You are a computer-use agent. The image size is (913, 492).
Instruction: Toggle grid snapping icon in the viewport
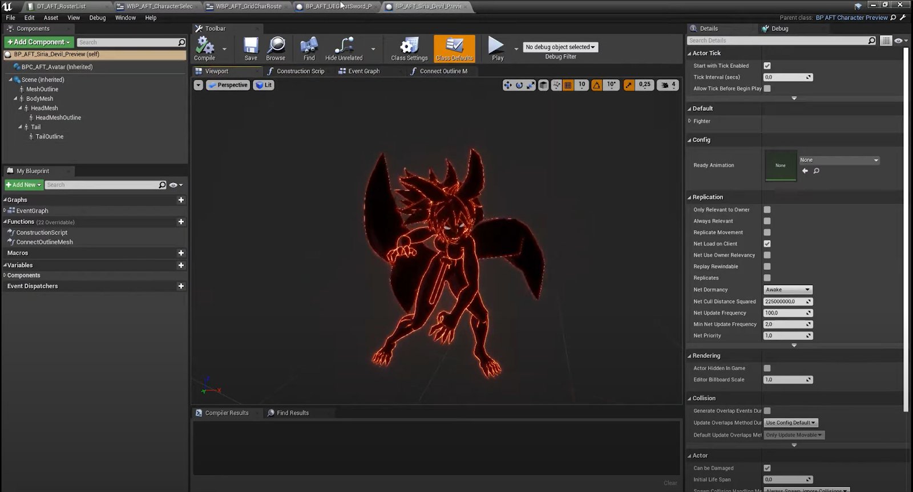click(568, 85)
